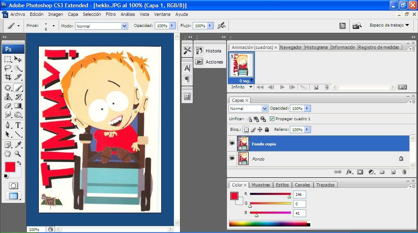Toggle Quick Mask mode

tap(13, 186)
